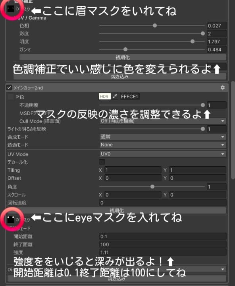Open the HDR color swatch
Screen dimensions: 235x286
pos(105,96)
